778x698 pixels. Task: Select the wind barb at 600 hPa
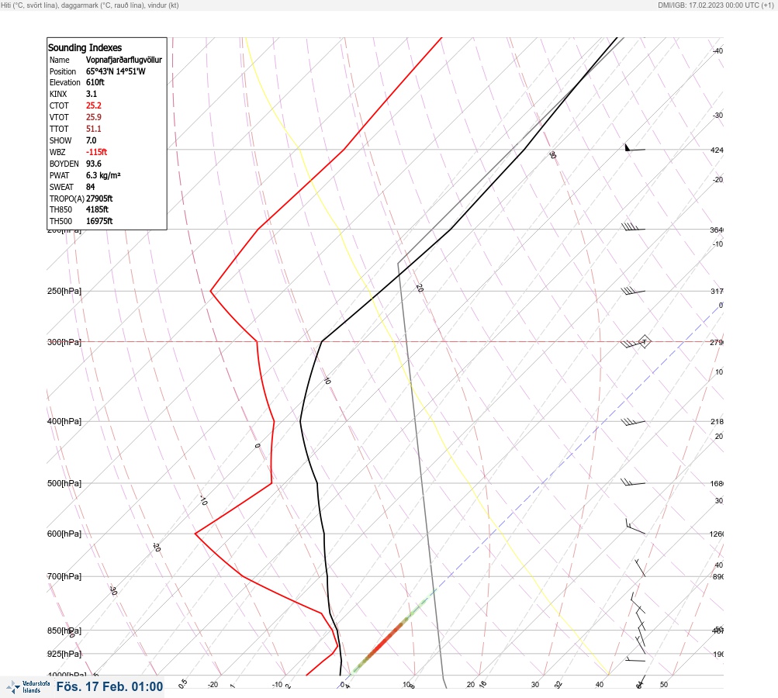click(635, 527)
